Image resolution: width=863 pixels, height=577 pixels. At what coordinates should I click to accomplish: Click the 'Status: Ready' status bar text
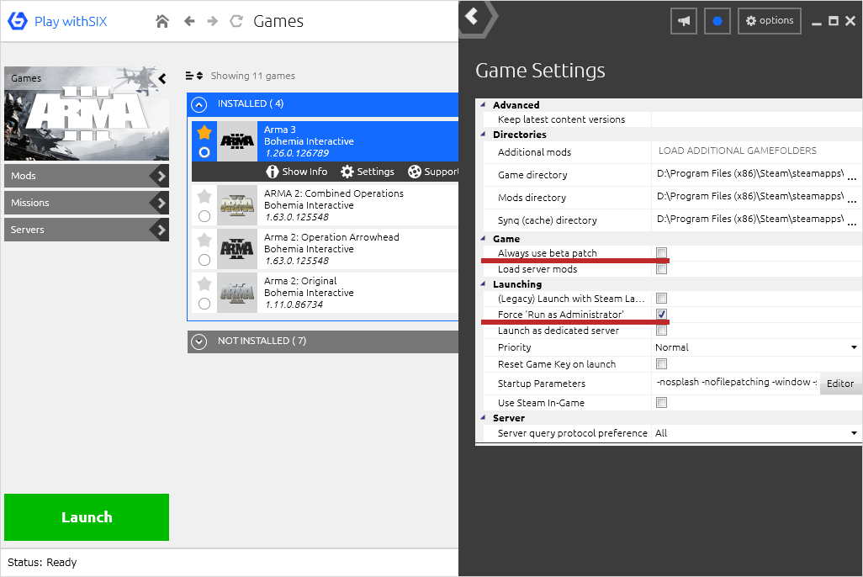tap(42, 562)
